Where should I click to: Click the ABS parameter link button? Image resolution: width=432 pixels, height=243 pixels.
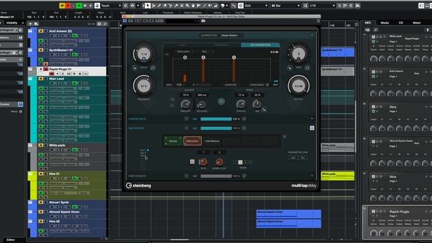[293, 158]
